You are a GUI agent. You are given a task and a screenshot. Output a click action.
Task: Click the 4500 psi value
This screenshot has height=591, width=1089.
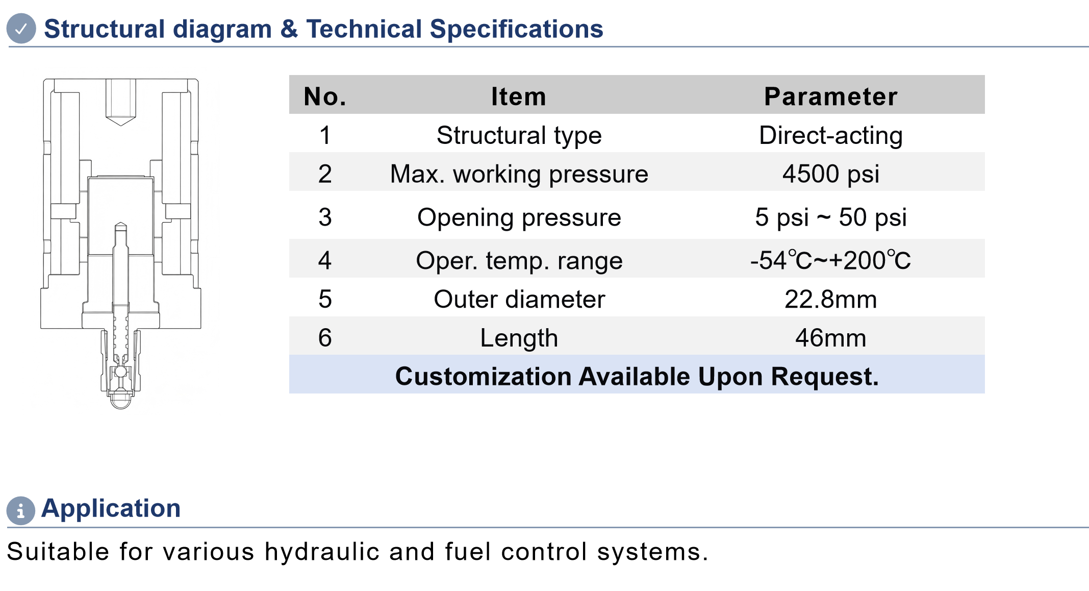point(831,174)
